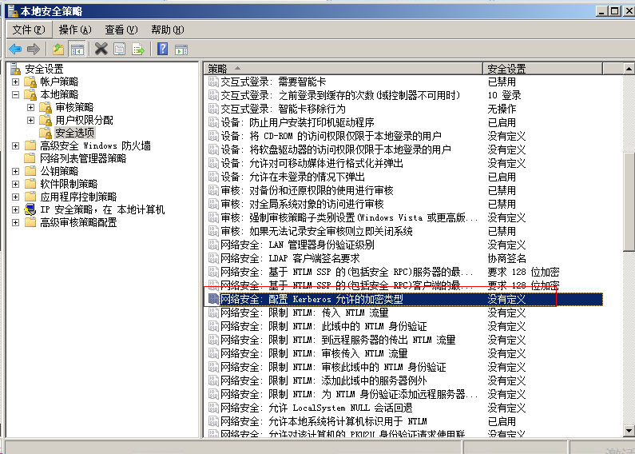This screenshot has height=454, width=635.
Task: Expand the IP 安全策略 tree node
Action: pyautogui.click(x=15, y=209)
